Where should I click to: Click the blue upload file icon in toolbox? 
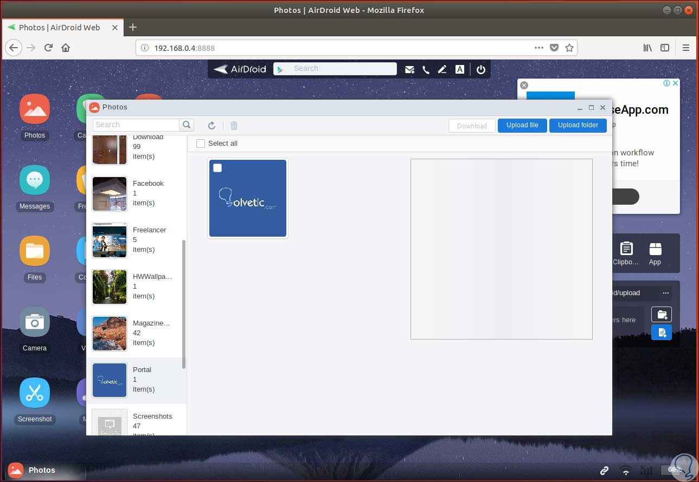pos(662,333)
